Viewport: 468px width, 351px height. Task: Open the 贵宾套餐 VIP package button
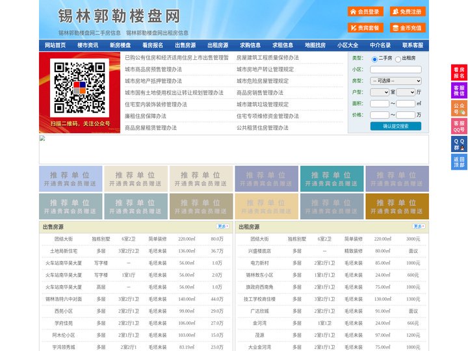tap(365, 28)
